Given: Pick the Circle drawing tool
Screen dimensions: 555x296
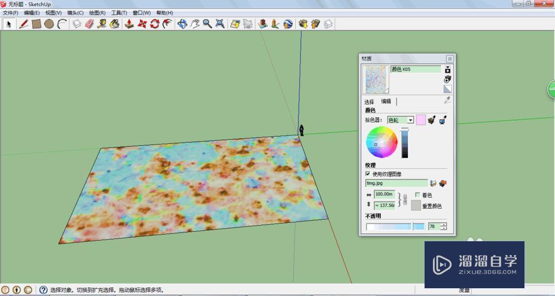Looking at the screenshot, I should pyautogui.click(x=49, y=24).
